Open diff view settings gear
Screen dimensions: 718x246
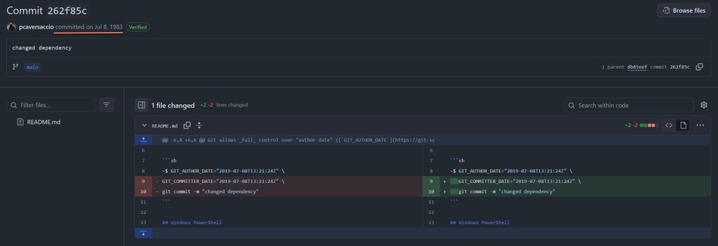pyautogui.click(x=704, y=105)
